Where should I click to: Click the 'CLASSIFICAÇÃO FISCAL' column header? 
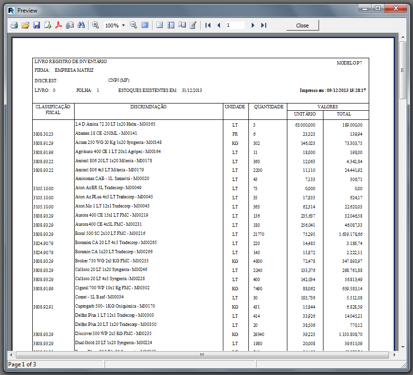point(53,110)
